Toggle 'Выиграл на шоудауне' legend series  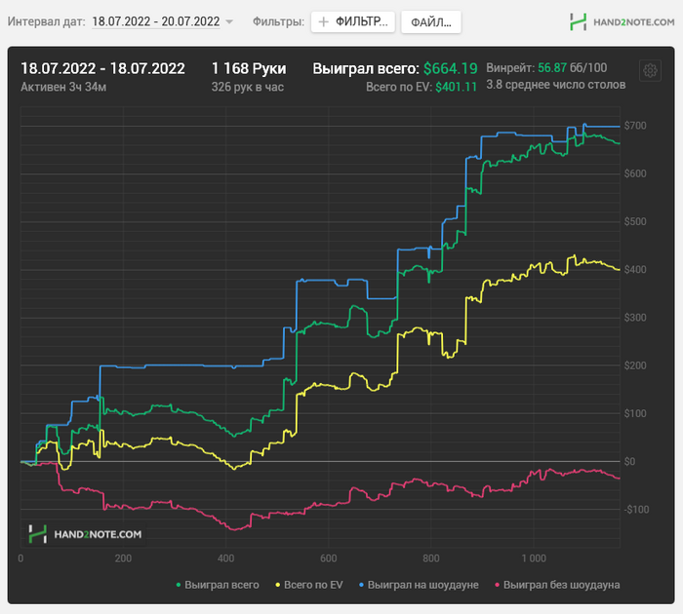[419, 585]
